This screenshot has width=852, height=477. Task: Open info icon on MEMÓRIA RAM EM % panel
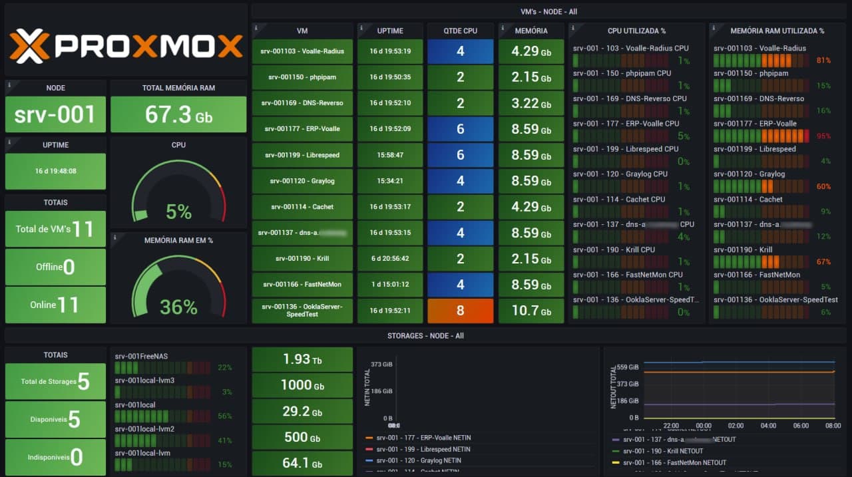click(114, 236)
